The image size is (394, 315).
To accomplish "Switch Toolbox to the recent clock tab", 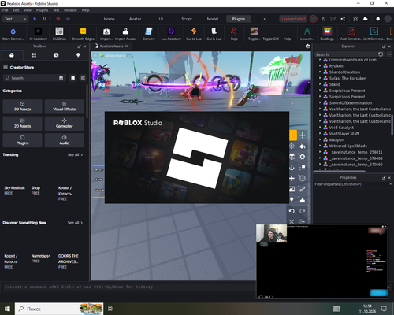I will (x=56, y=55).
